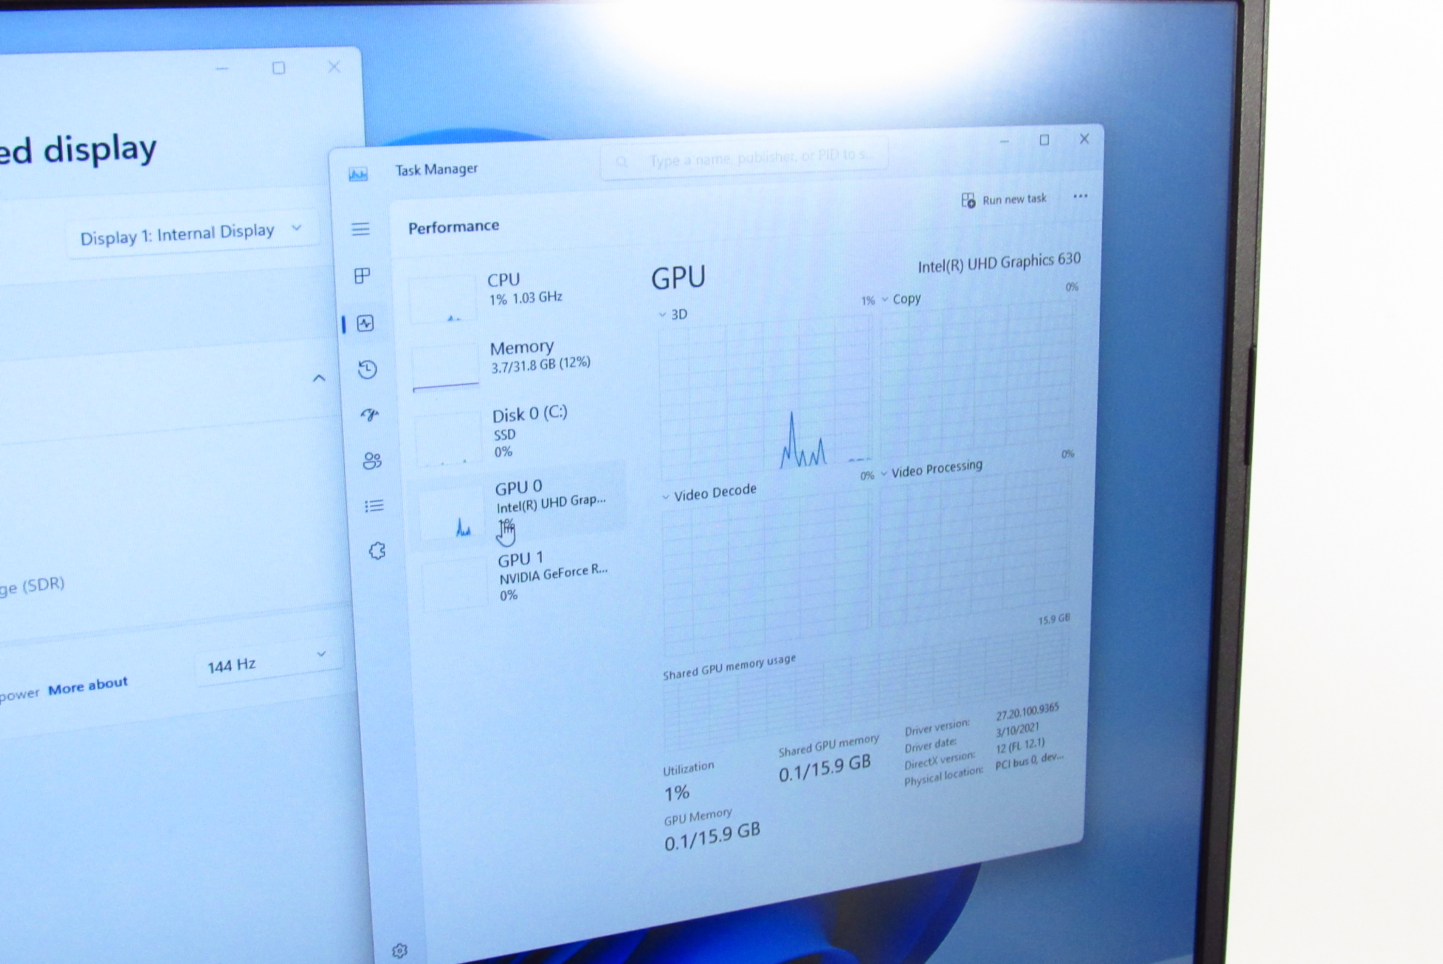Select the Performance page icon in sidebar
Viewport: 1443px width, 964px height.
[x=365, y=323]
